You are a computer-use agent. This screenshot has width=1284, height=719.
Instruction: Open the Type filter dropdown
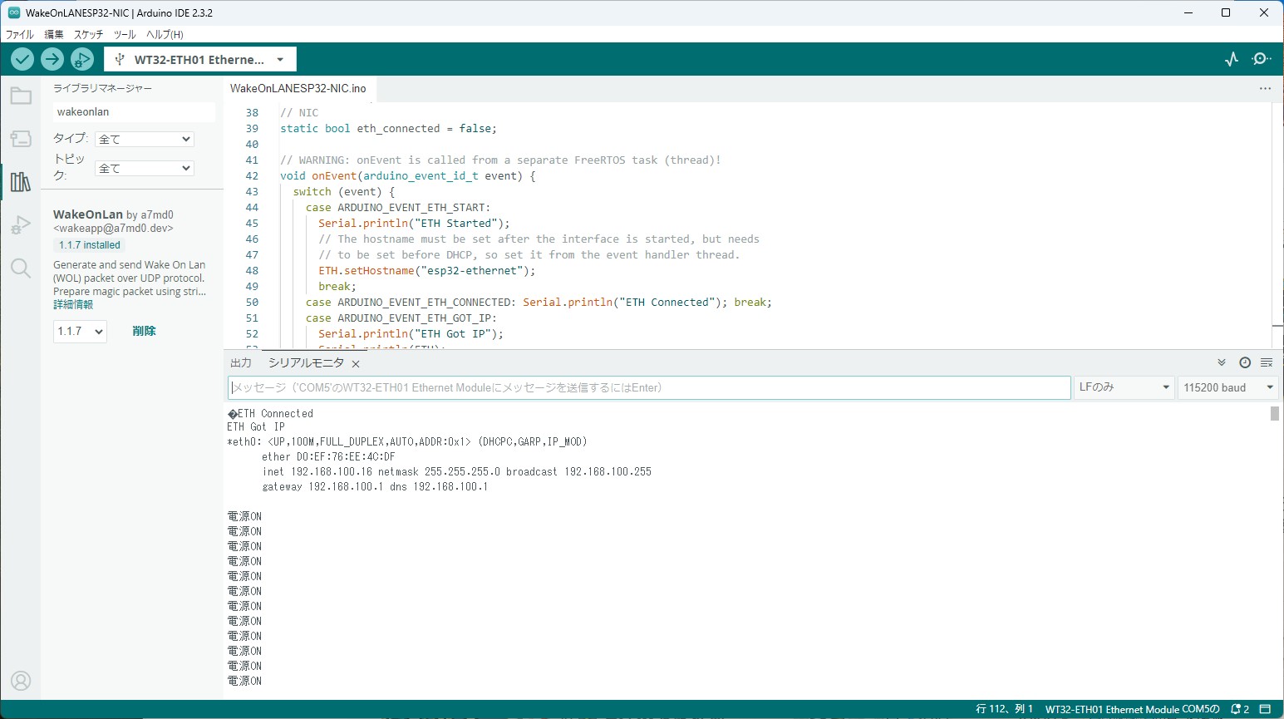pos(145,139)
